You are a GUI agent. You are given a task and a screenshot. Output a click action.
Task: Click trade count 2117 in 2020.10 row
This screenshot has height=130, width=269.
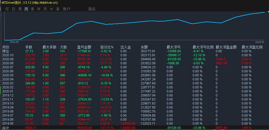pos(63,55)
